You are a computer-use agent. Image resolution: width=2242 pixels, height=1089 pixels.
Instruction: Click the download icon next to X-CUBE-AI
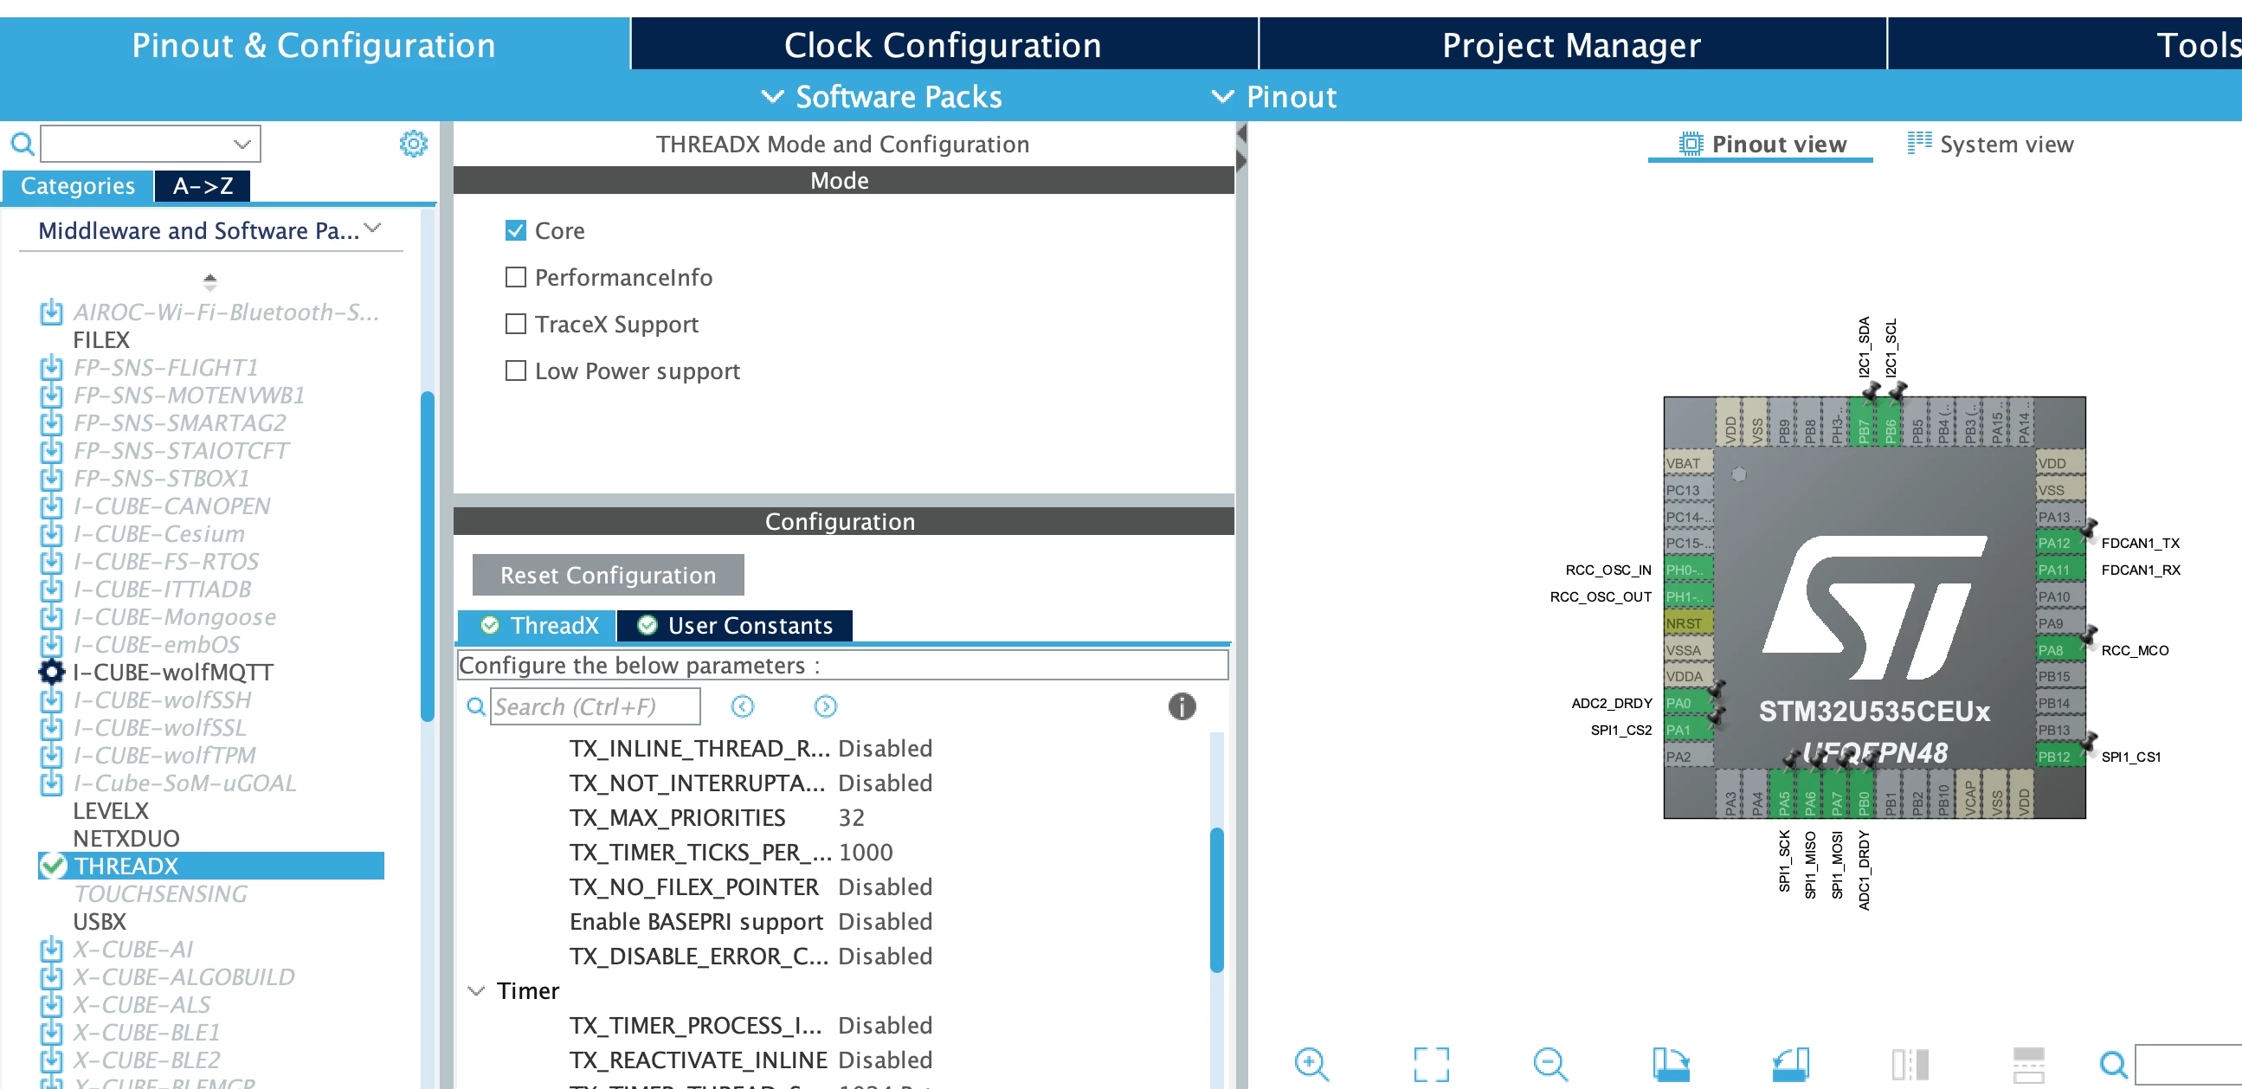[51, 949]
